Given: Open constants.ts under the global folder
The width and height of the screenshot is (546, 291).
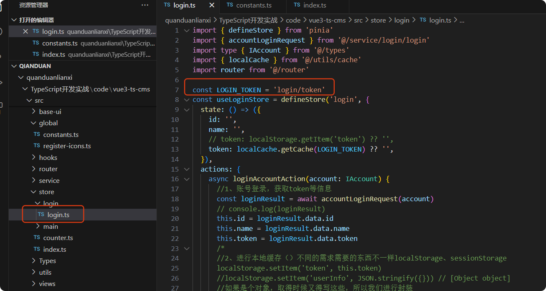Looking at the screenshot, I should tap(61, 135).
